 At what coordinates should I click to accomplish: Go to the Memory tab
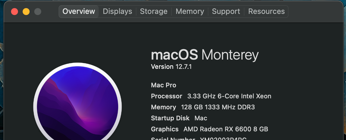pyautogui.click(x=190, y=12)
